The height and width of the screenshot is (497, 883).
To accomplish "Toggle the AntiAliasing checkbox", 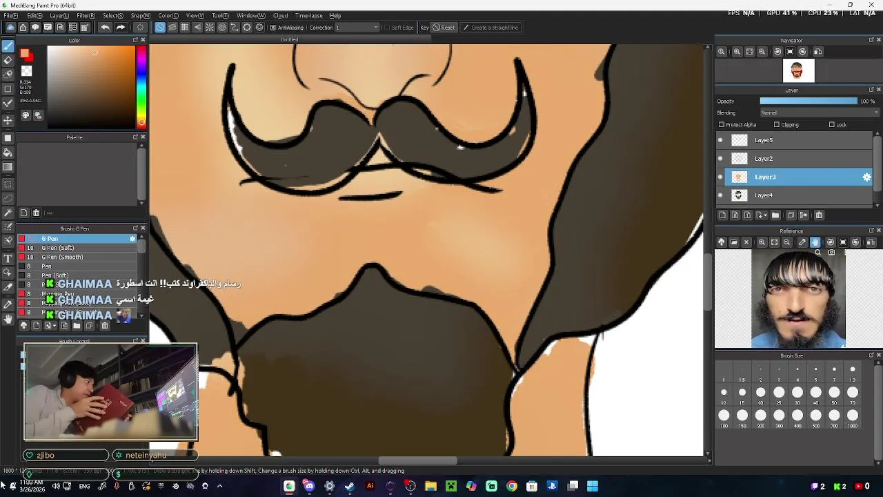I will click(273, 28).
